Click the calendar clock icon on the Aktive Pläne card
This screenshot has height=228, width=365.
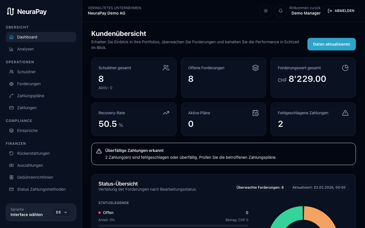tap(255, 113)
